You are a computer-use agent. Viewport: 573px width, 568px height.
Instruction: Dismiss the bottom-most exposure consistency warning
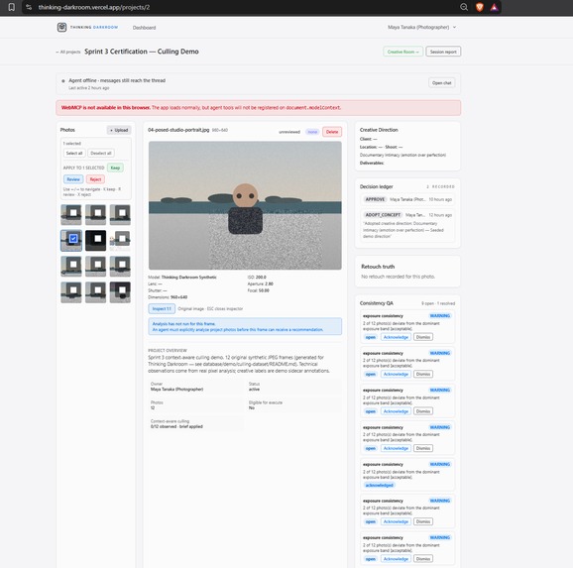423,559
